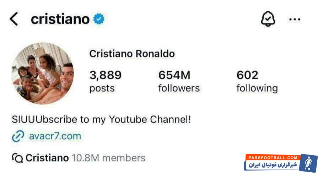Tap the cristiano username header

(x=60, y=19)
